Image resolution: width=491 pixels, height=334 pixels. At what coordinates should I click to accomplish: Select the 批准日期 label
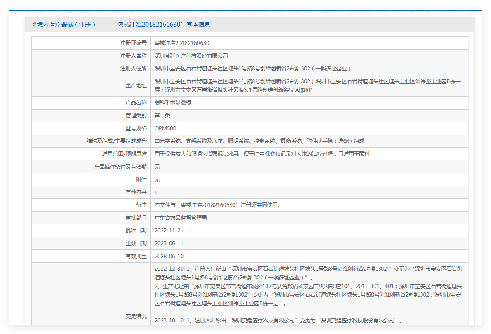(x=136, y=230)
